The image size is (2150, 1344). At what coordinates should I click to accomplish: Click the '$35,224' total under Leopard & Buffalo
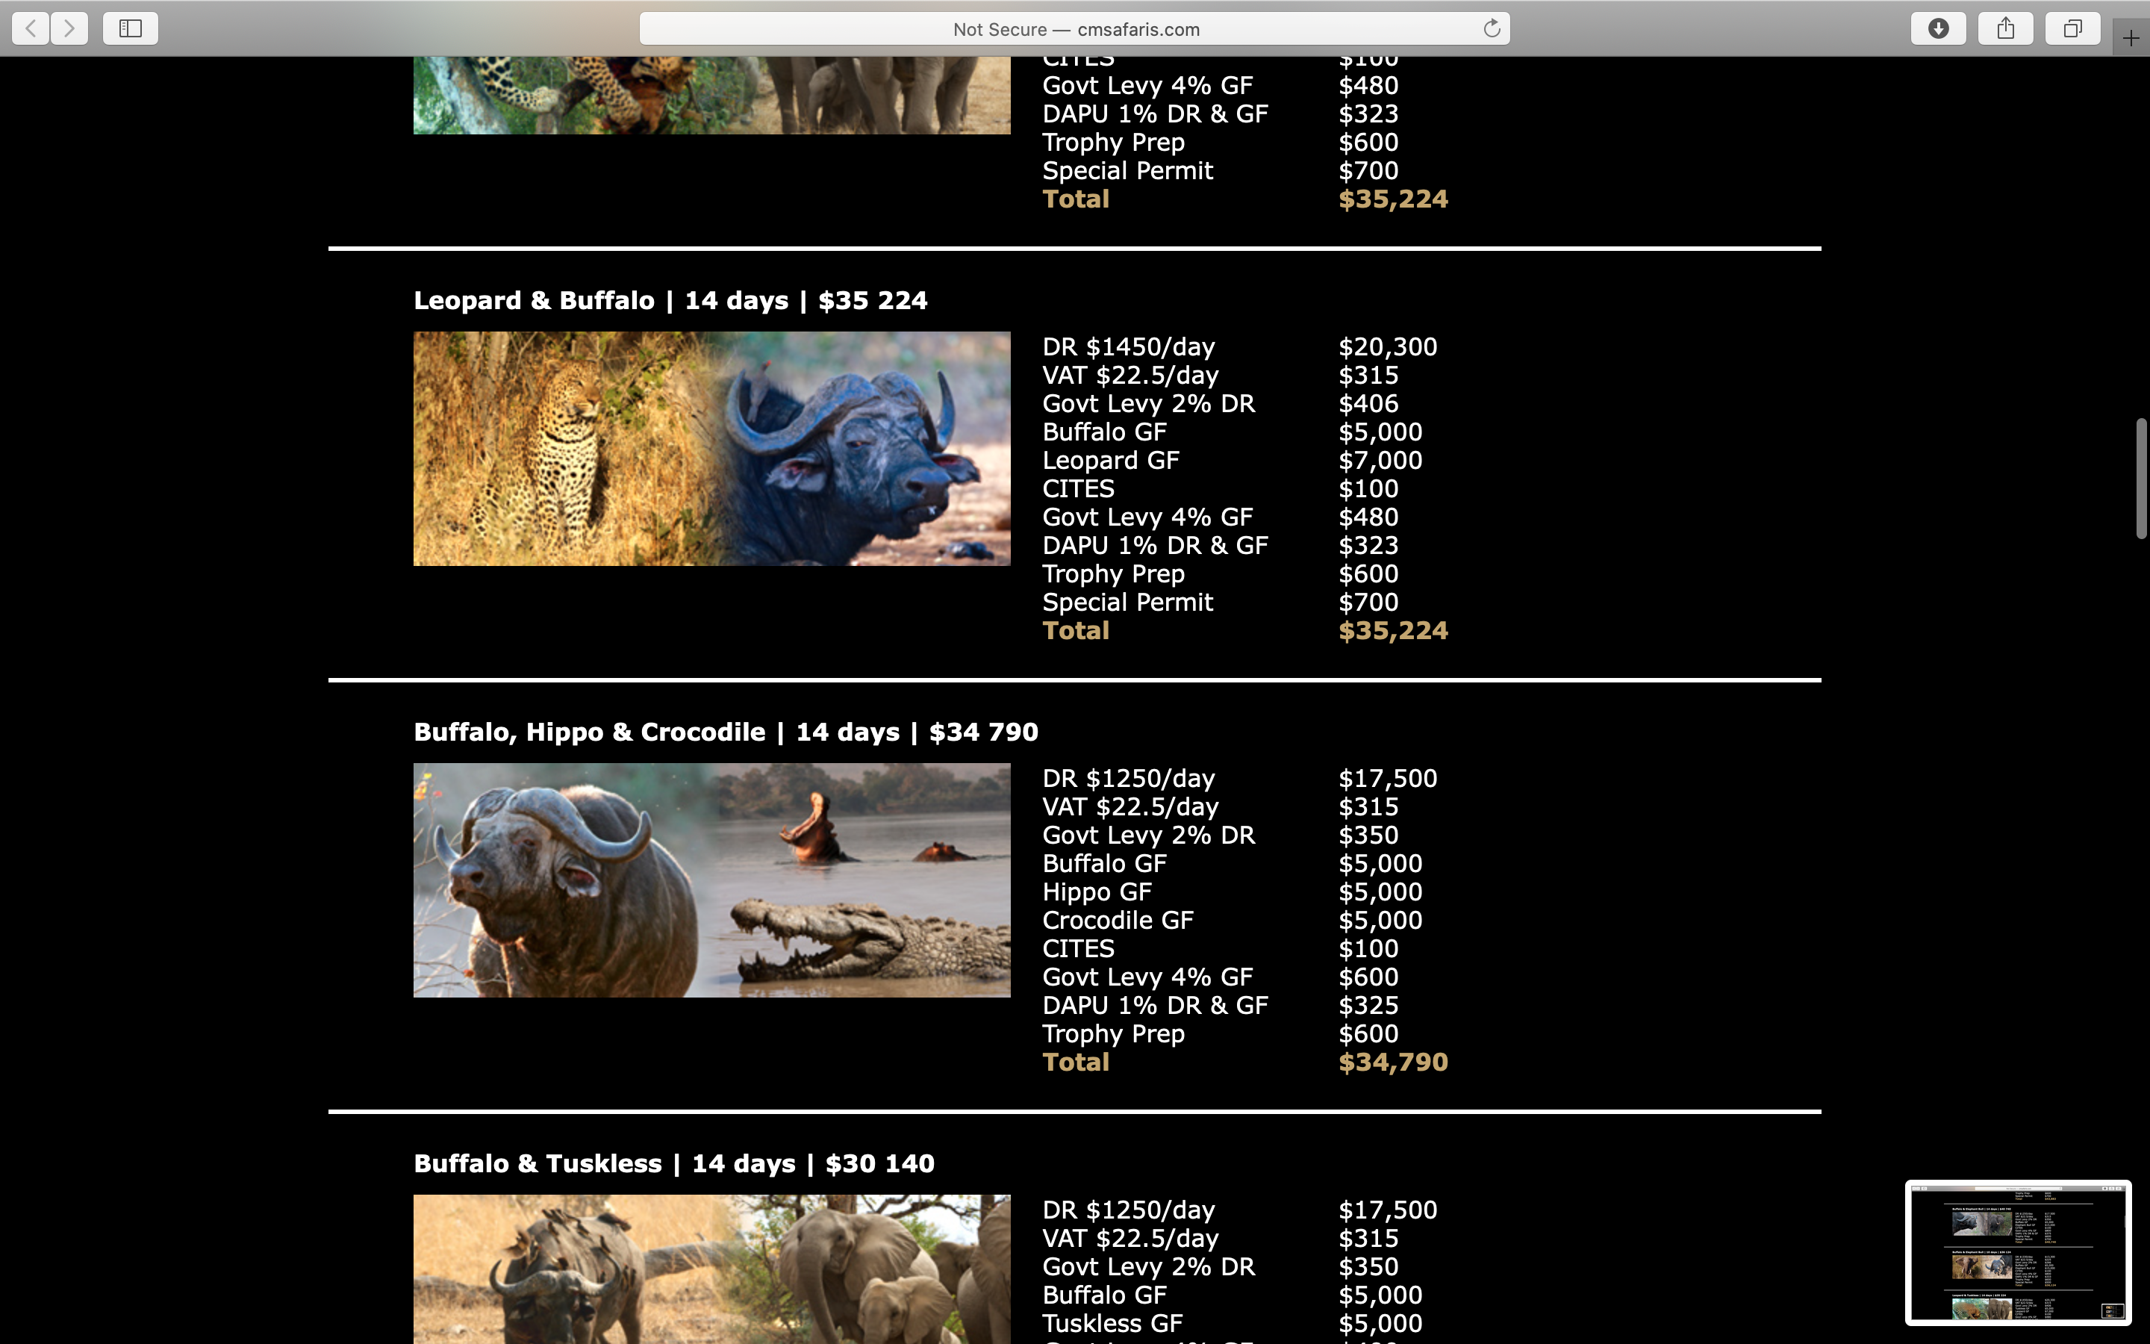point(1393,630)
